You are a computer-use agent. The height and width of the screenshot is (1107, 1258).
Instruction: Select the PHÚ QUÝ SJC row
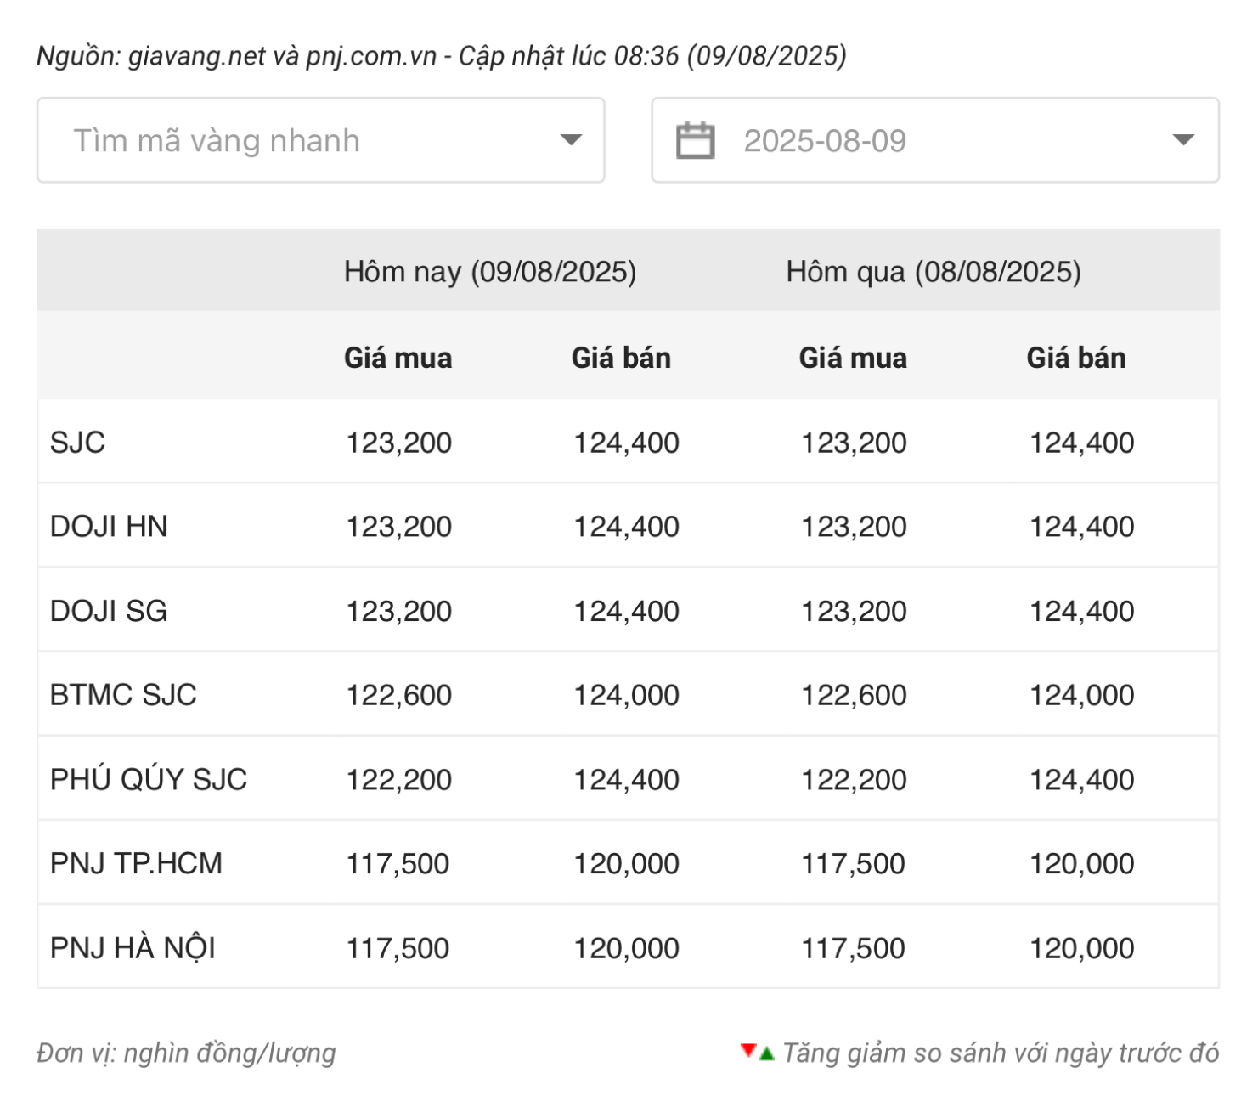[149, 779]
